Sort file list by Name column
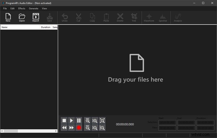 20,27
